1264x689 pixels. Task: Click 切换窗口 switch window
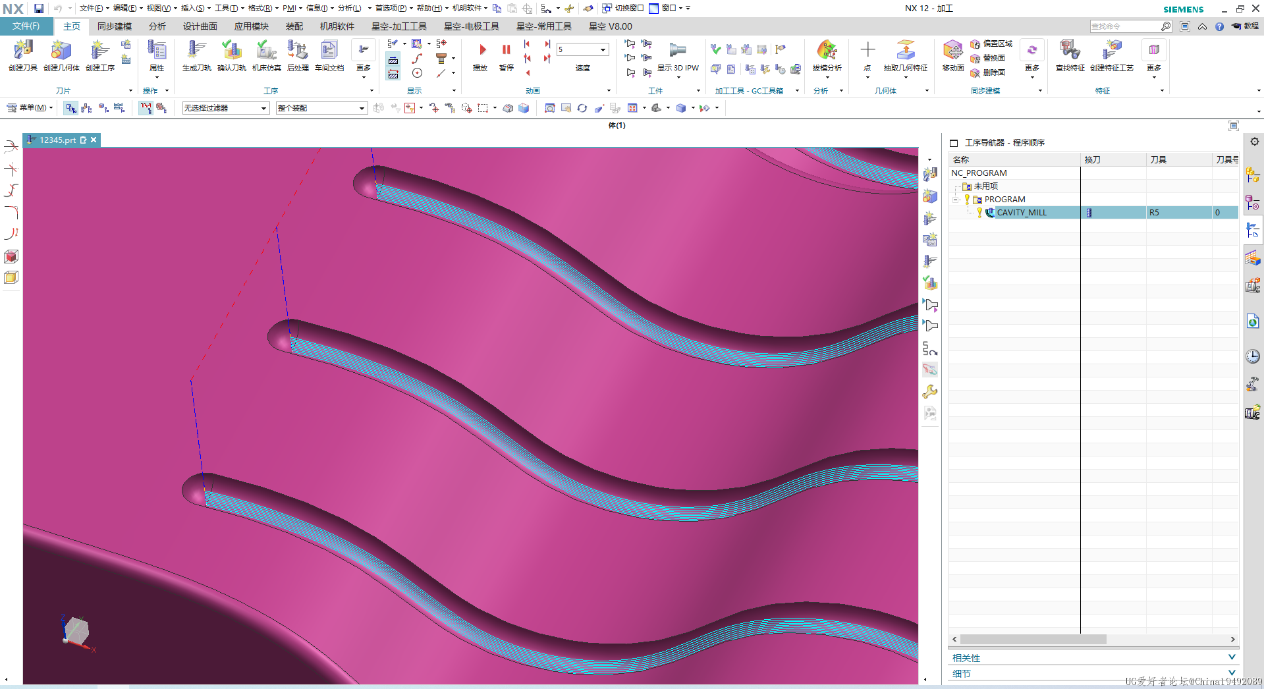point(623,9)
